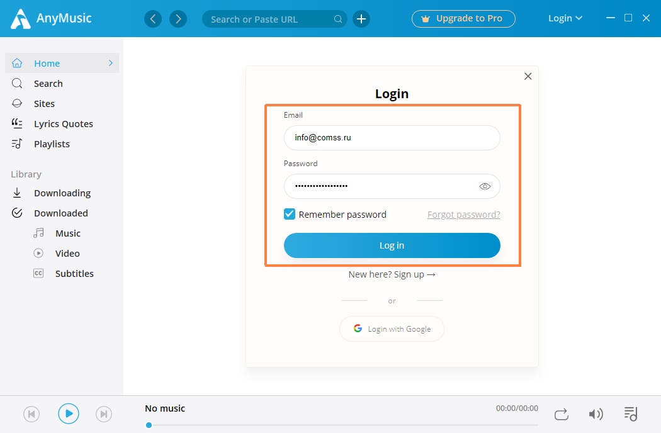
Task: Show the Downloaded library section
Action: [x=62, y=213]
